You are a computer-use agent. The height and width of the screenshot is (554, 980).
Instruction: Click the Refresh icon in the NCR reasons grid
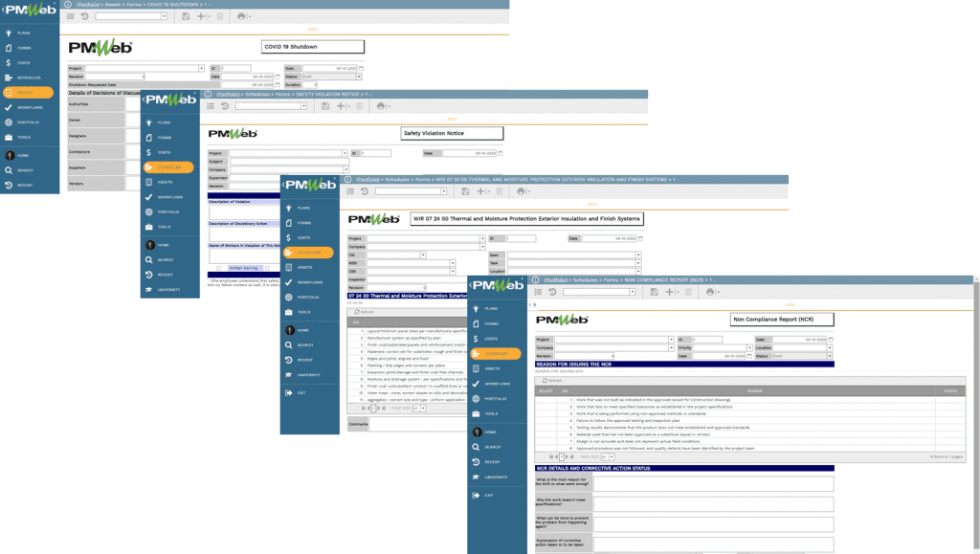[545, 381]
